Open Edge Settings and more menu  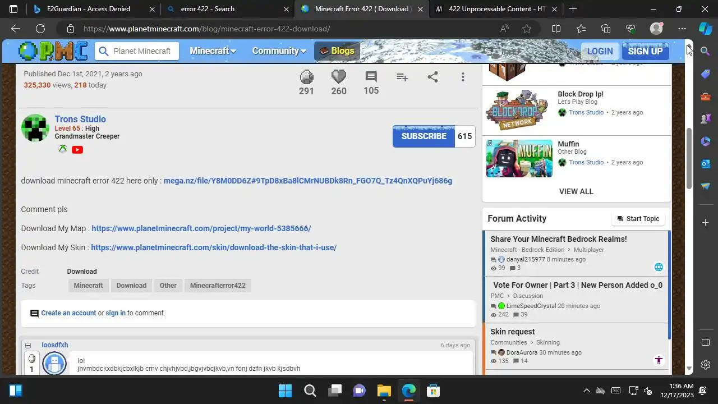pos(682,29)
